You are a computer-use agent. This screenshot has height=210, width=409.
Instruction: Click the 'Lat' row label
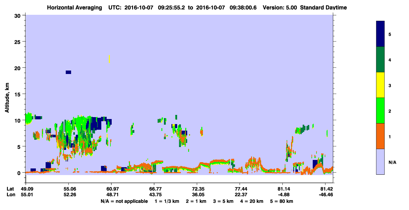pos(10,189)
